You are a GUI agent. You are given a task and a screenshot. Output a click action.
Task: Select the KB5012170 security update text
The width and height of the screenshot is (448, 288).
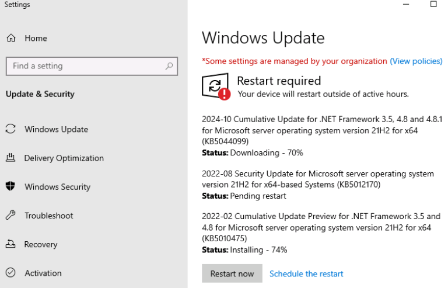pyautogui.click(x=318, y=179)
